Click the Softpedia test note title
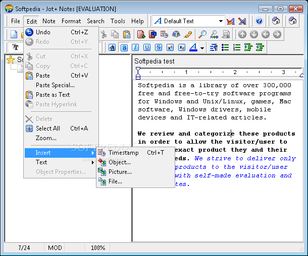Viewport: 308px width, 256px height. (x=155, y=61)
